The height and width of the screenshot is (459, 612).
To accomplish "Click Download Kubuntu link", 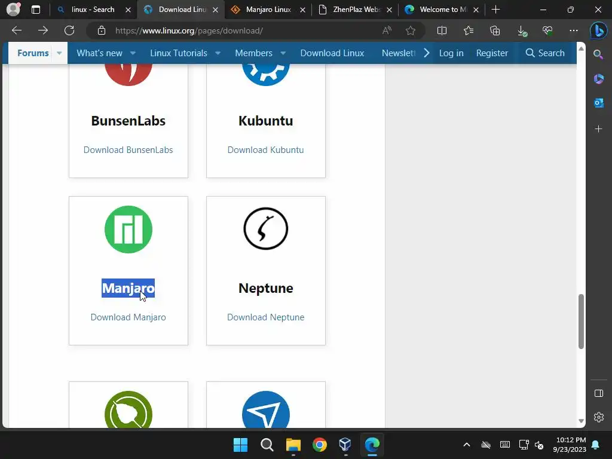I will [266, 150].
